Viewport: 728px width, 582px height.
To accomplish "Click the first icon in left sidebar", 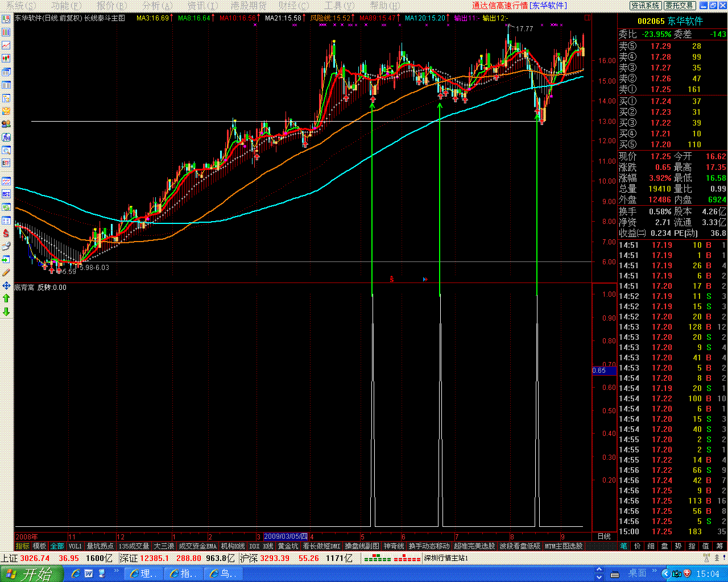I will (6, 19).
